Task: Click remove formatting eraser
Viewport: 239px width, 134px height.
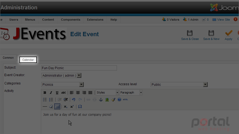Action: point(51,107)
